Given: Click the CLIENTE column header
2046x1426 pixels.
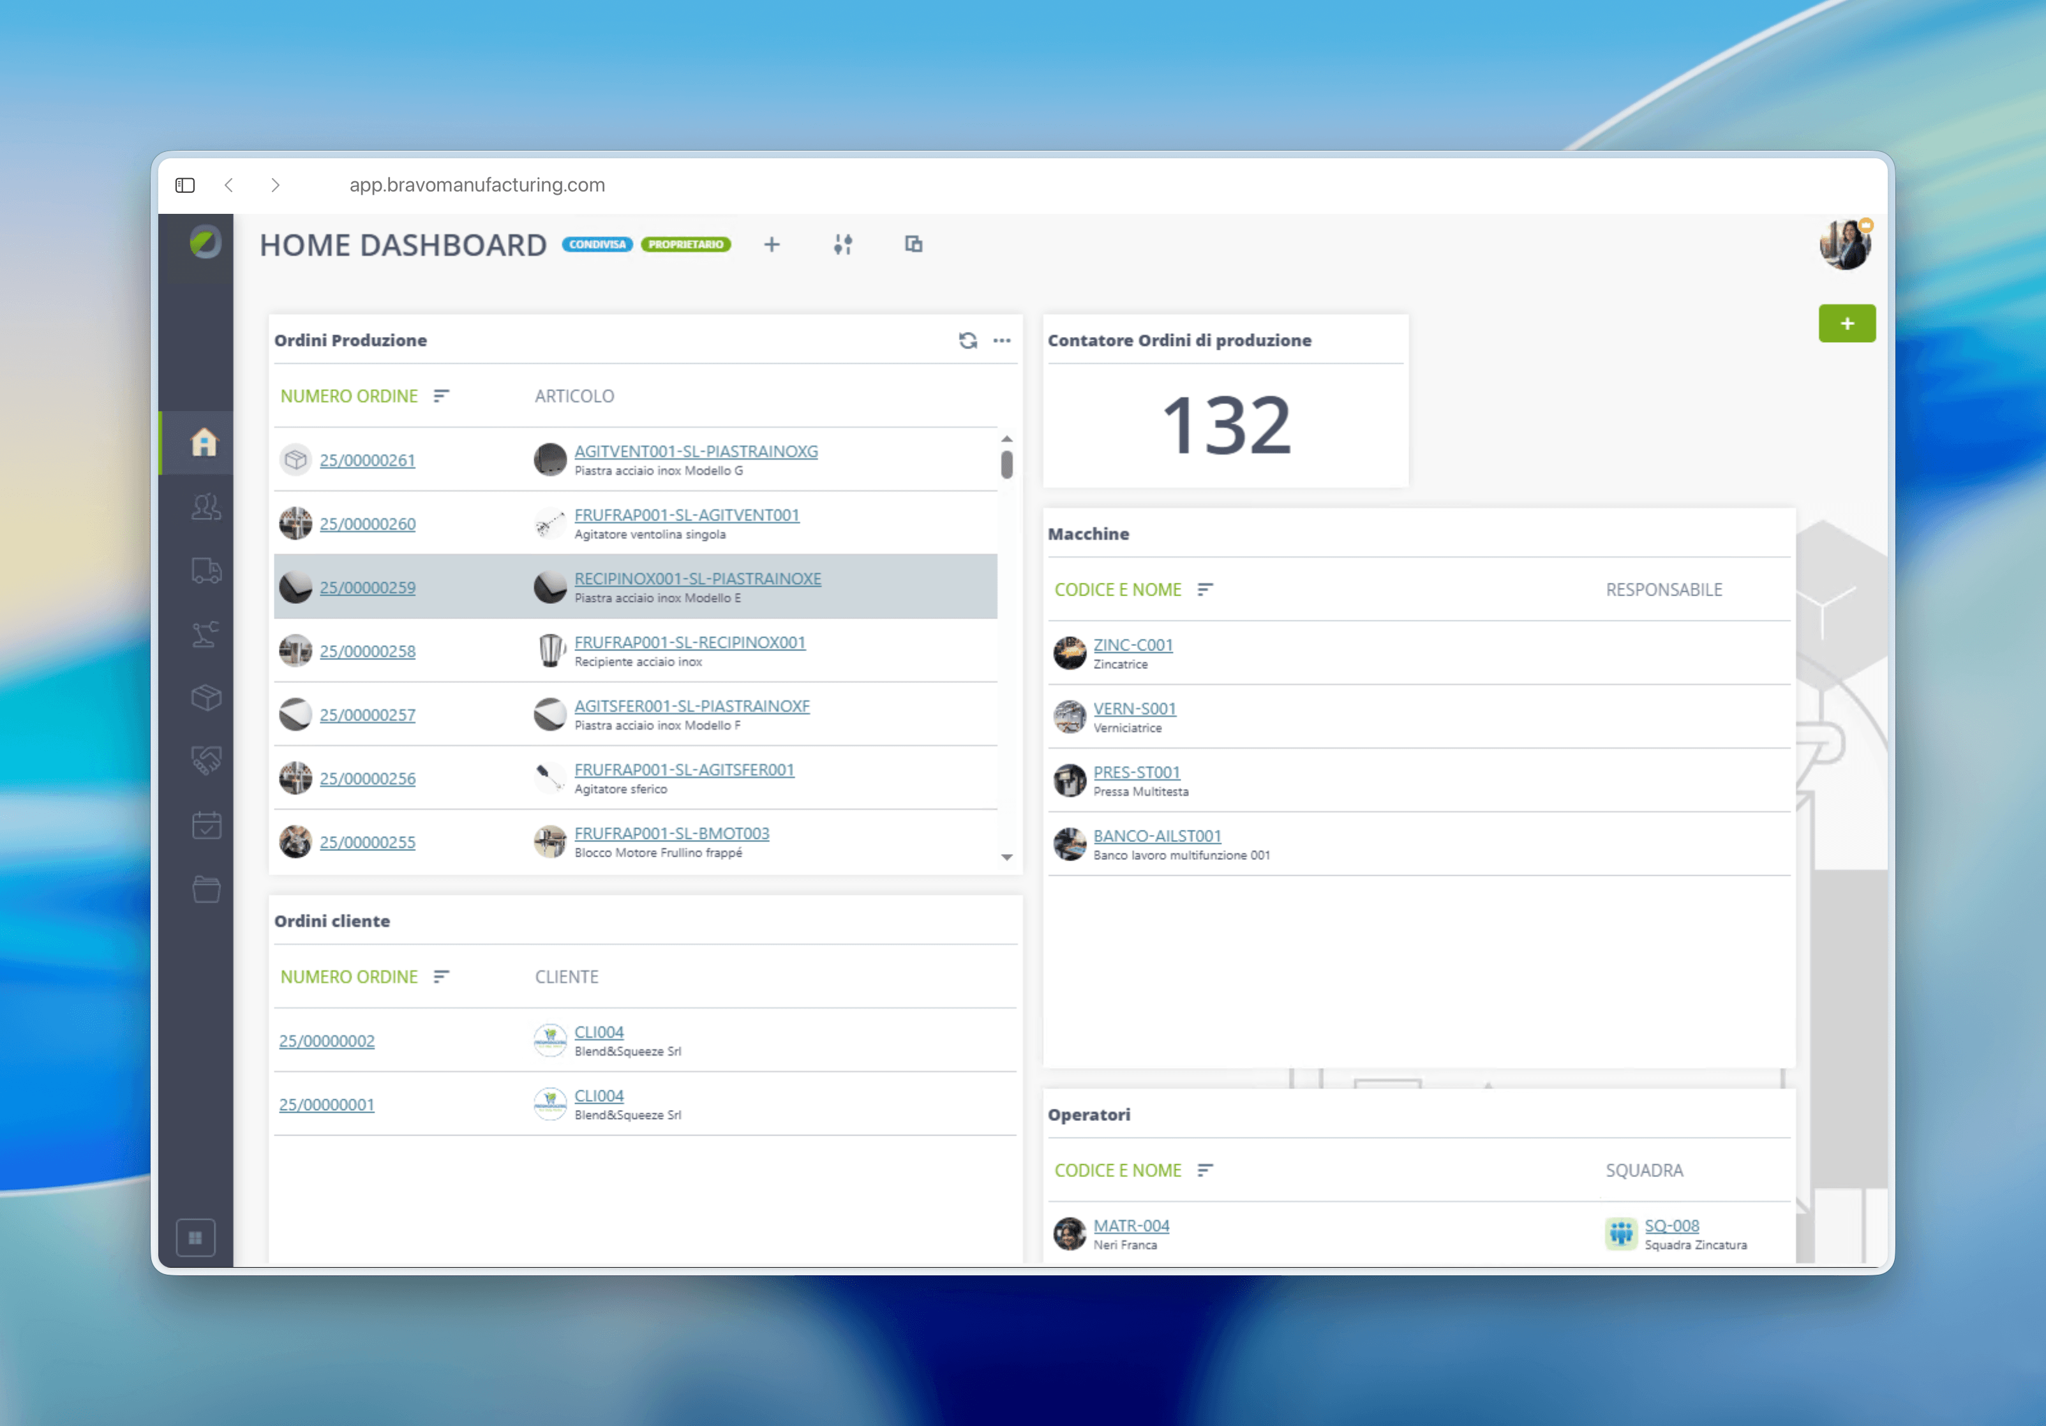Looking at the screenshot, I should point(567,977).
